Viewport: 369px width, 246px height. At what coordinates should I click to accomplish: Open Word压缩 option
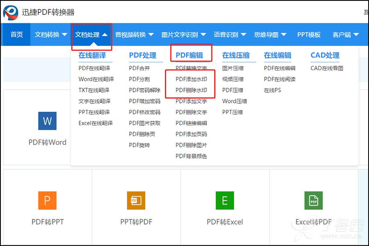point(235,101)
